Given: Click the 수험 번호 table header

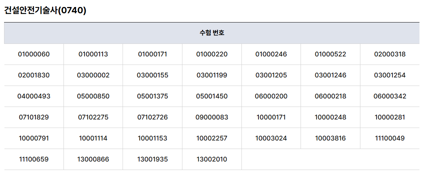Looking at the screenshot, I should click(212, 33).
